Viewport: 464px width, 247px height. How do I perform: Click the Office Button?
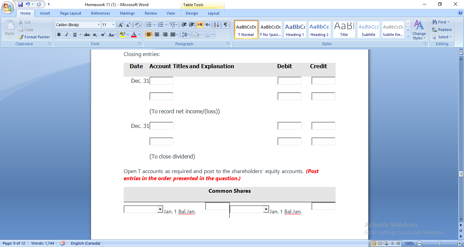[x=7, y=7]
